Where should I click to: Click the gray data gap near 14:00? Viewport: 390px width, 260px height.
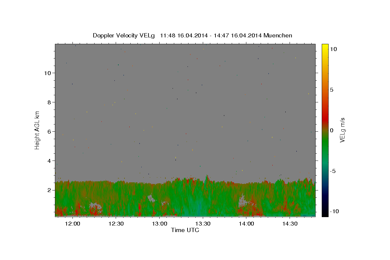click(x=242, y=201)
